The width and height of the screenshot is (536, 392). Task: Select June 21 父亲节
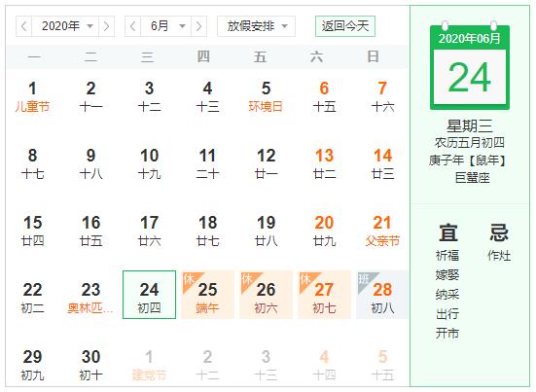pos(383,232)
